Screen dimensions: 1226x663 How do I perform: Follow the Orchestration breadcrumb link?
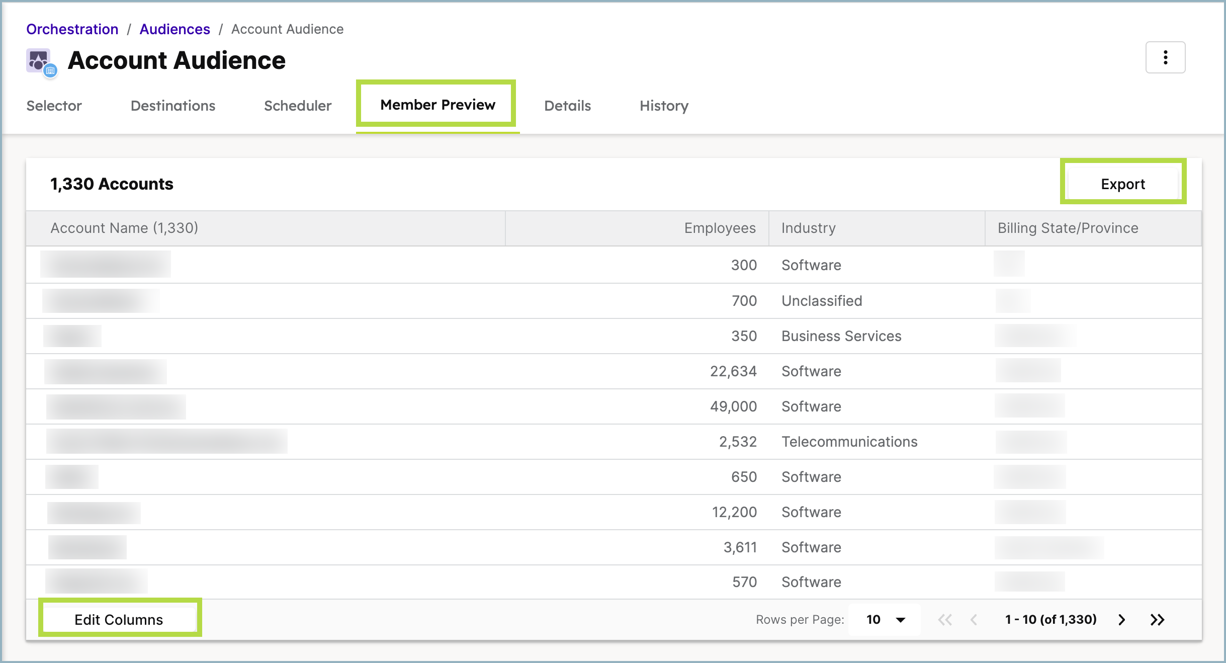click(72, 29)
